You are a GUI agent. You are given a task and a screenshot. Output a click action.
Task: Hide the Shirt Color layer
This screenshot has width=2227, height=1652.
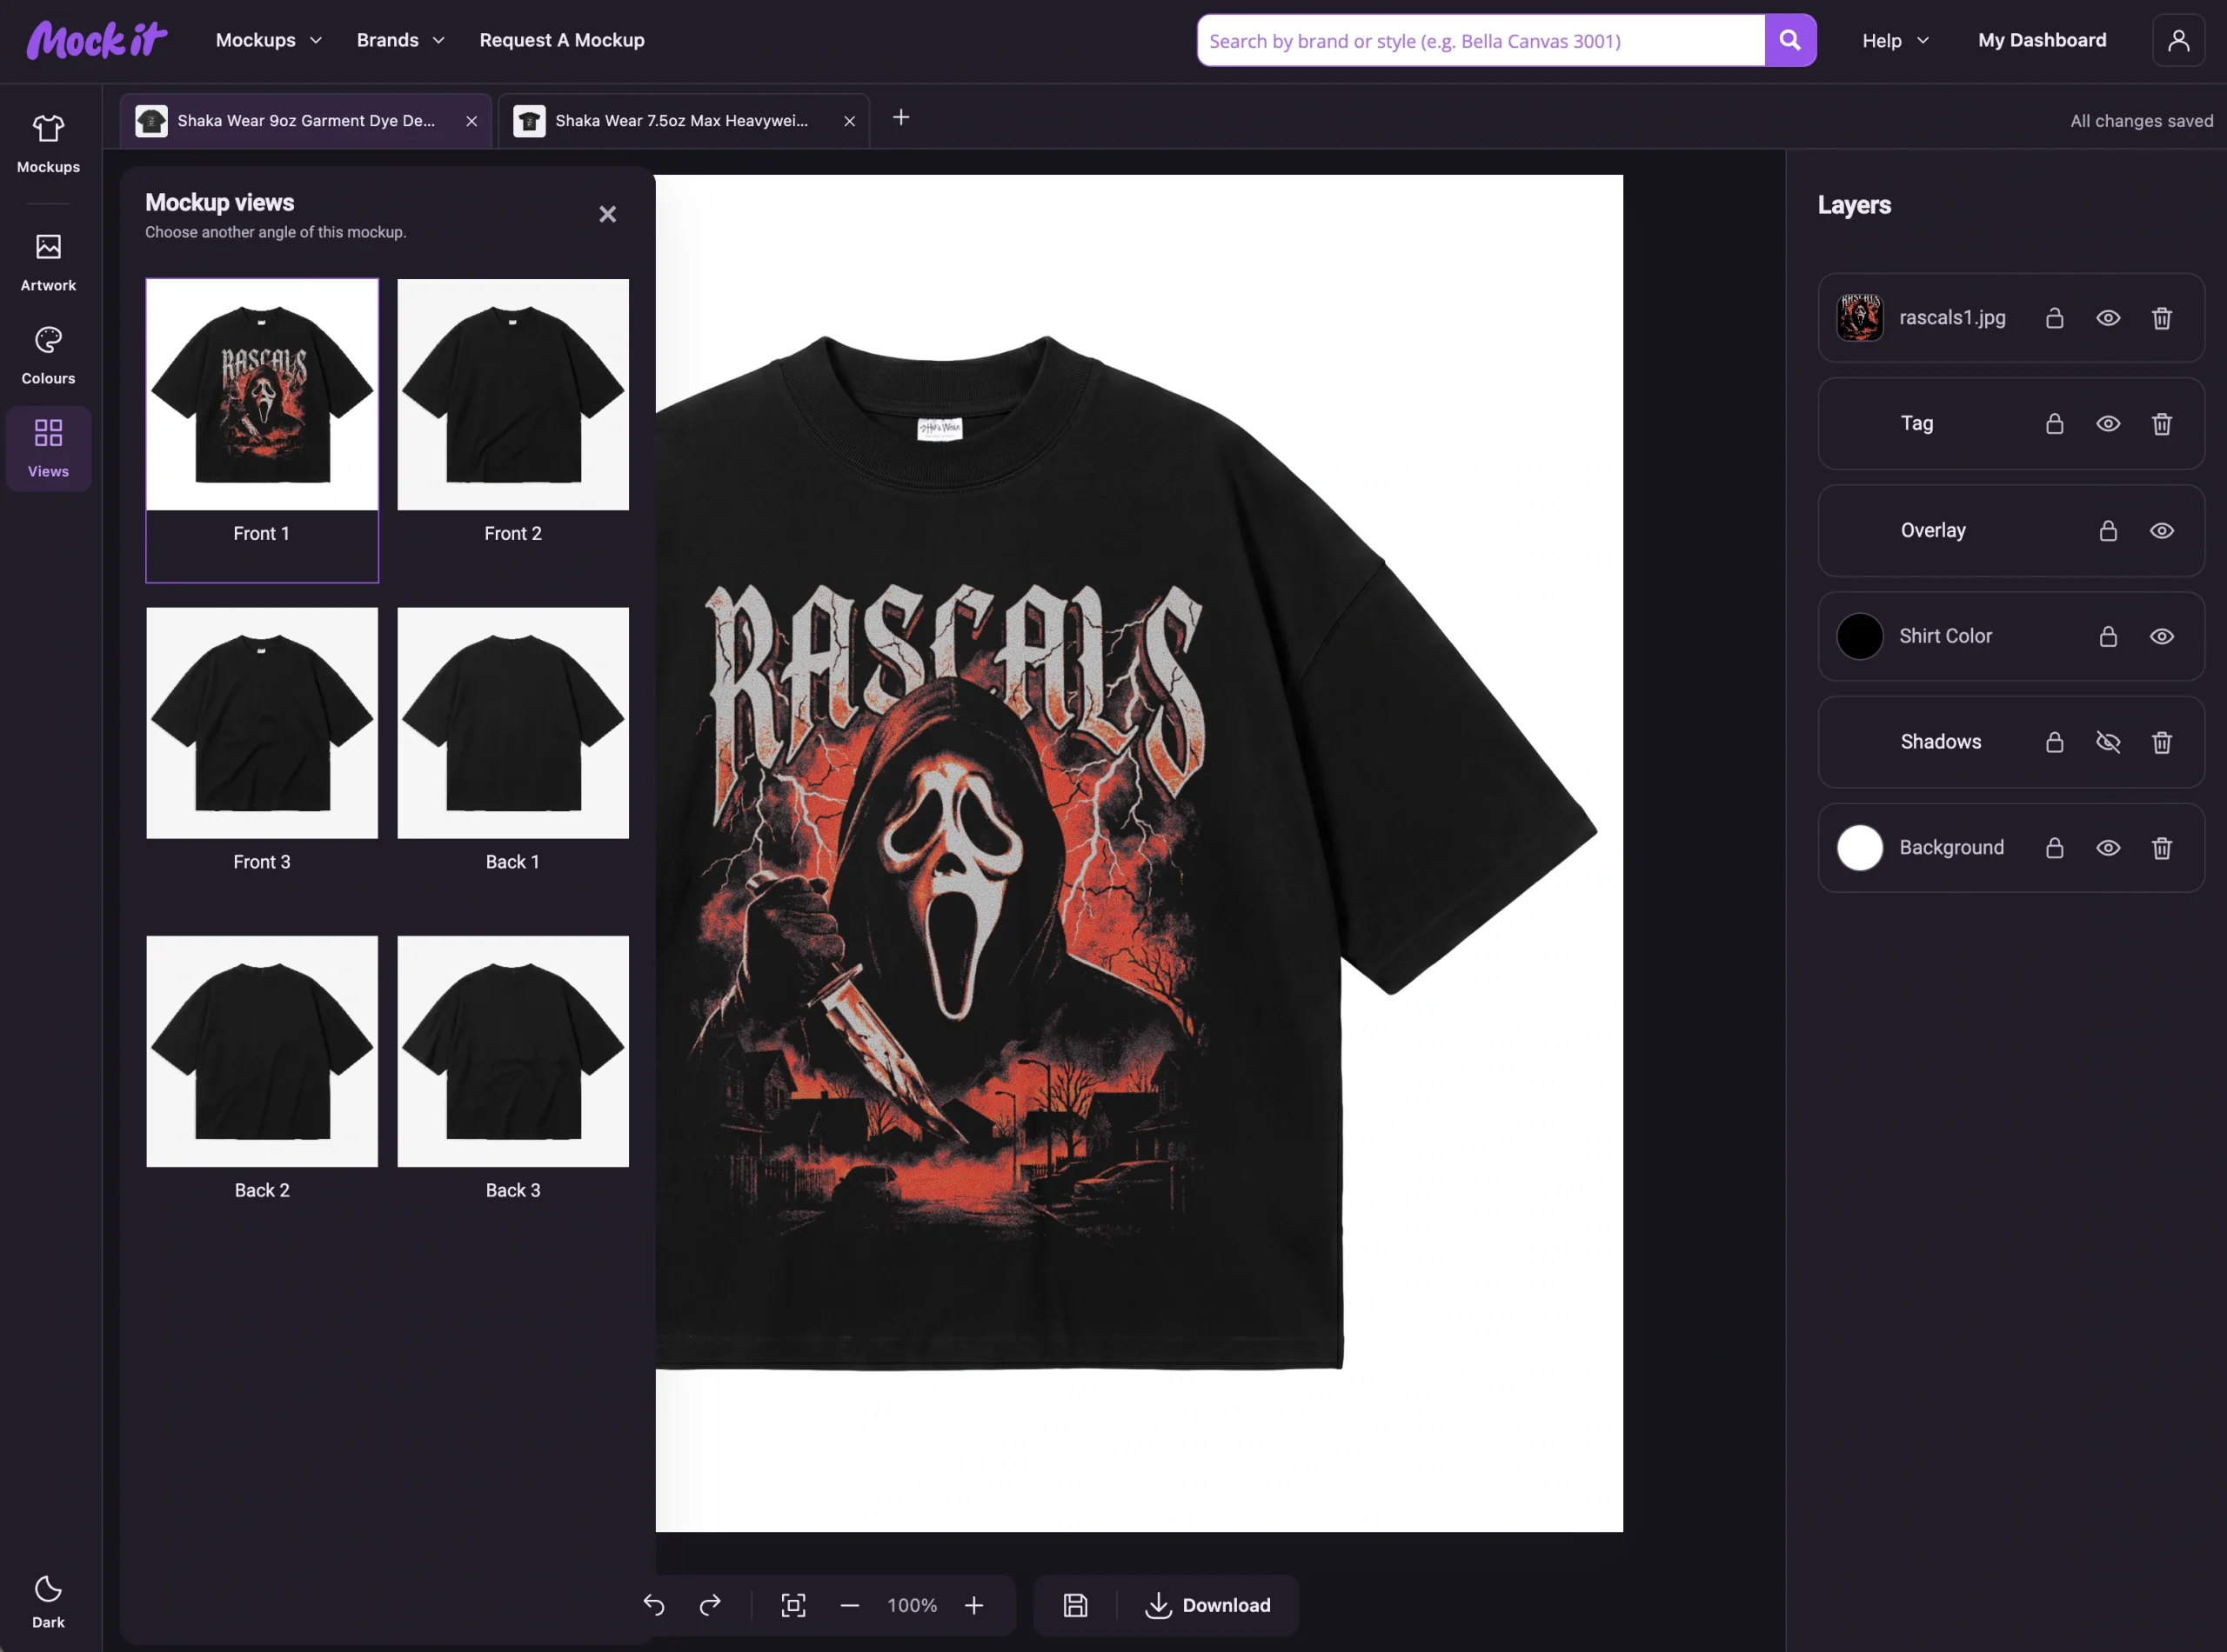(x=2161, y=636)
